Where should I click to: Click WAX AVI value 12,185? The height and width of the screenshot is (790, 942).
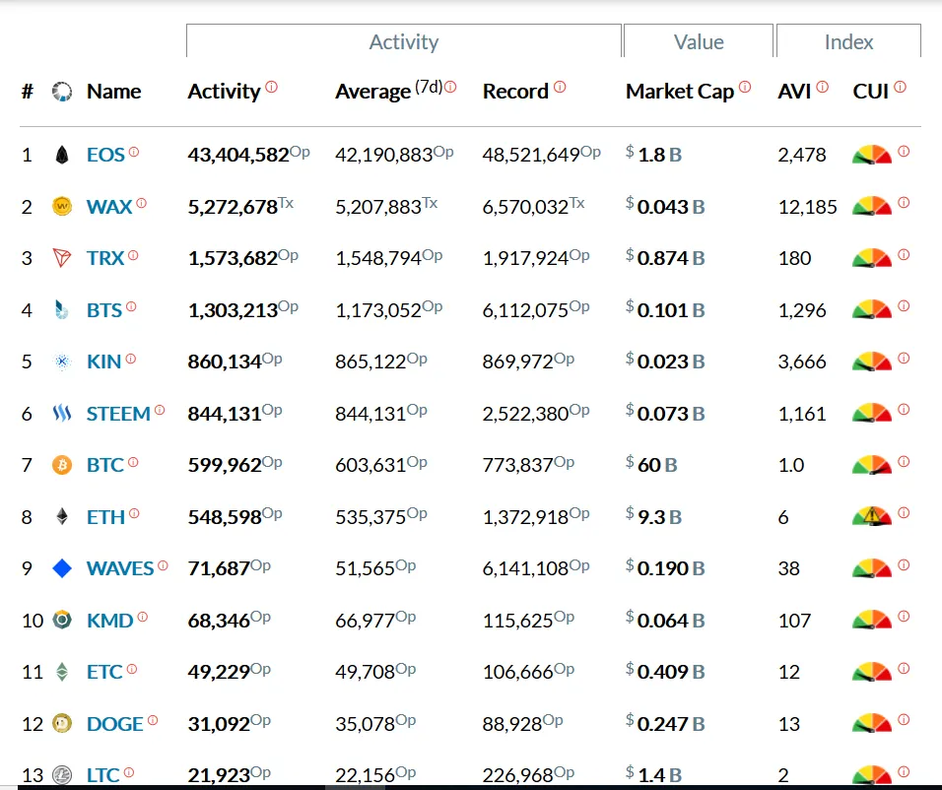[x=807, y=207]
